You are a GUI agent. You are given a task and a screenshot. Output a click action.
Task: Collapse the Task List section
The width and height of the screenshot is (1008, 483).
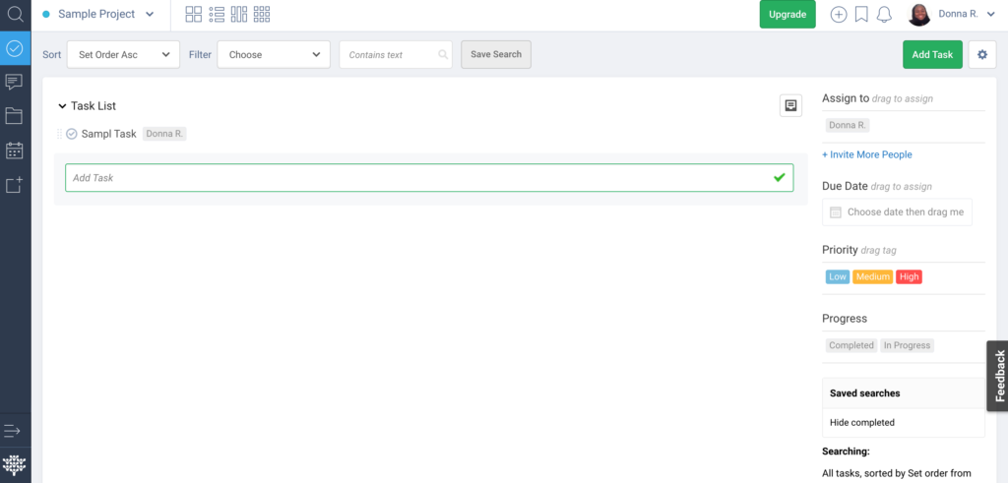pos(62,106)
